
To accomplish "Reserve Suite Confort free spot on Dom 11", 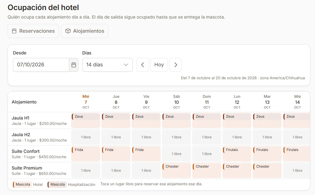I will (x=207, y=154).
